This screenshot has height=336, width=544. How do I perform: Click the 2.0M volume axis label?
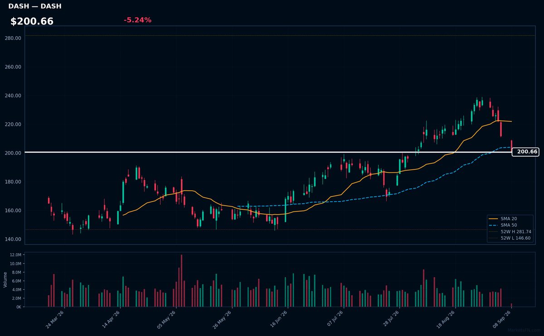coord(17,298)
